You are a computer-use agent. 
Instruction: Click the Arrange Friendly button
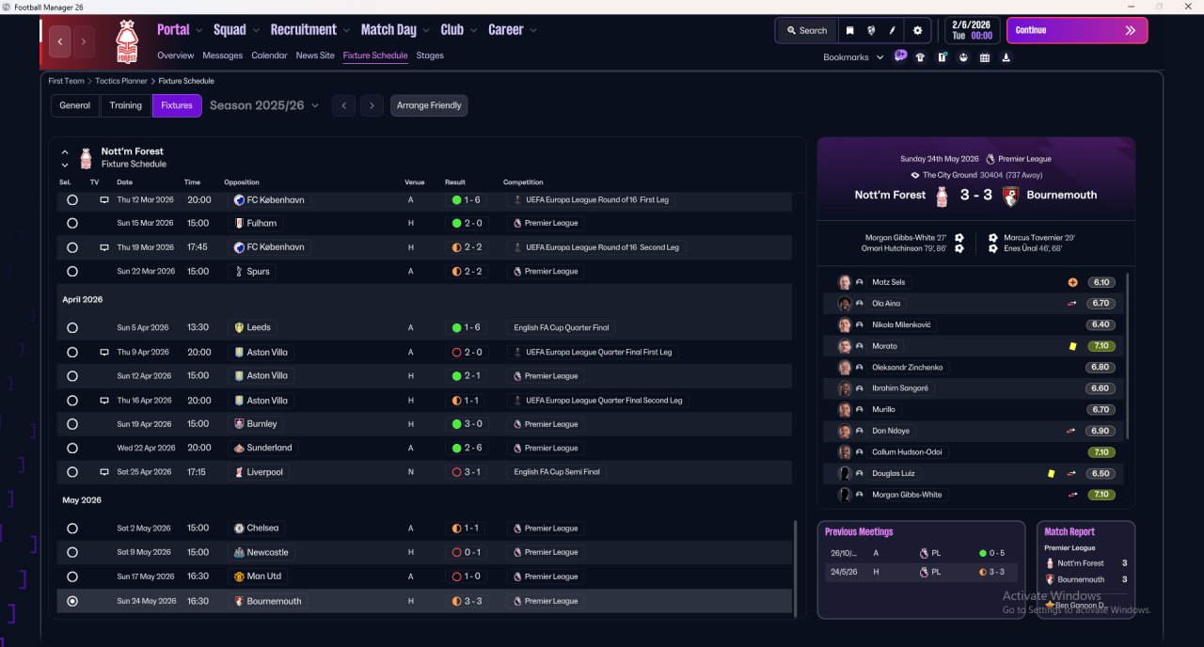tap(429, 105)
